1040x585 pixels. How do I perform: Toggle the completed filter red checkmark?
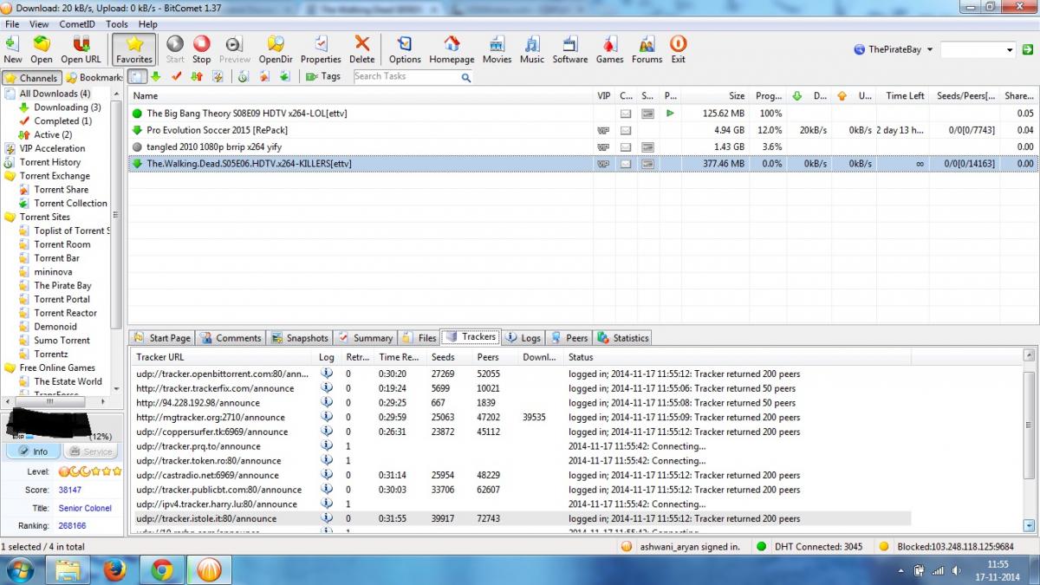pyautogui.click(x=177, y=76)
